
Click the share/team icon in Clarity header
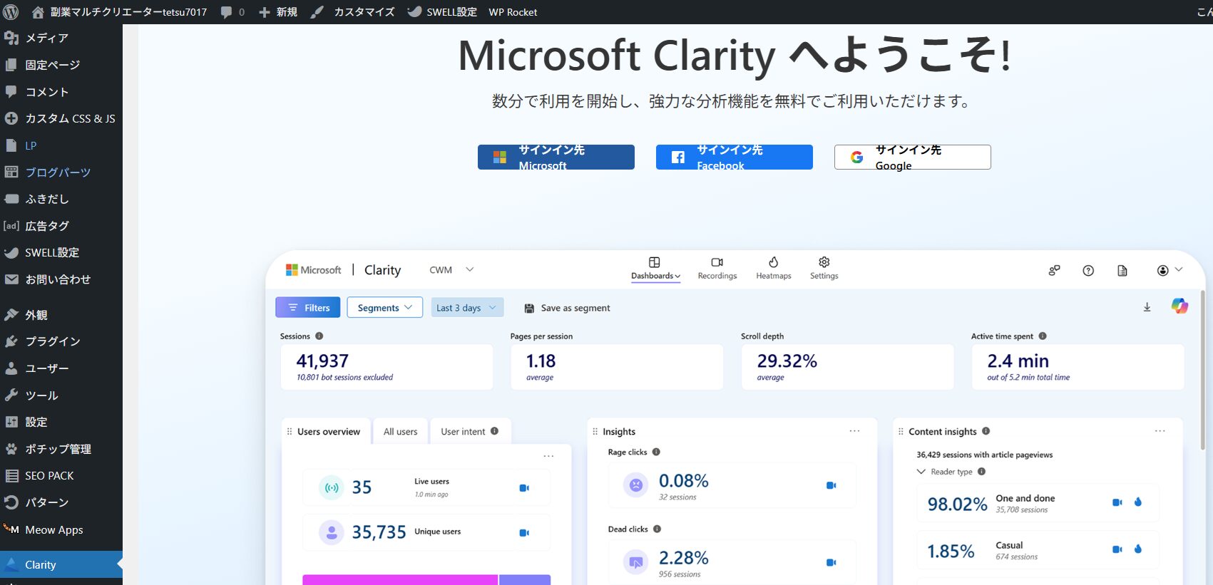pos(1054,271)
